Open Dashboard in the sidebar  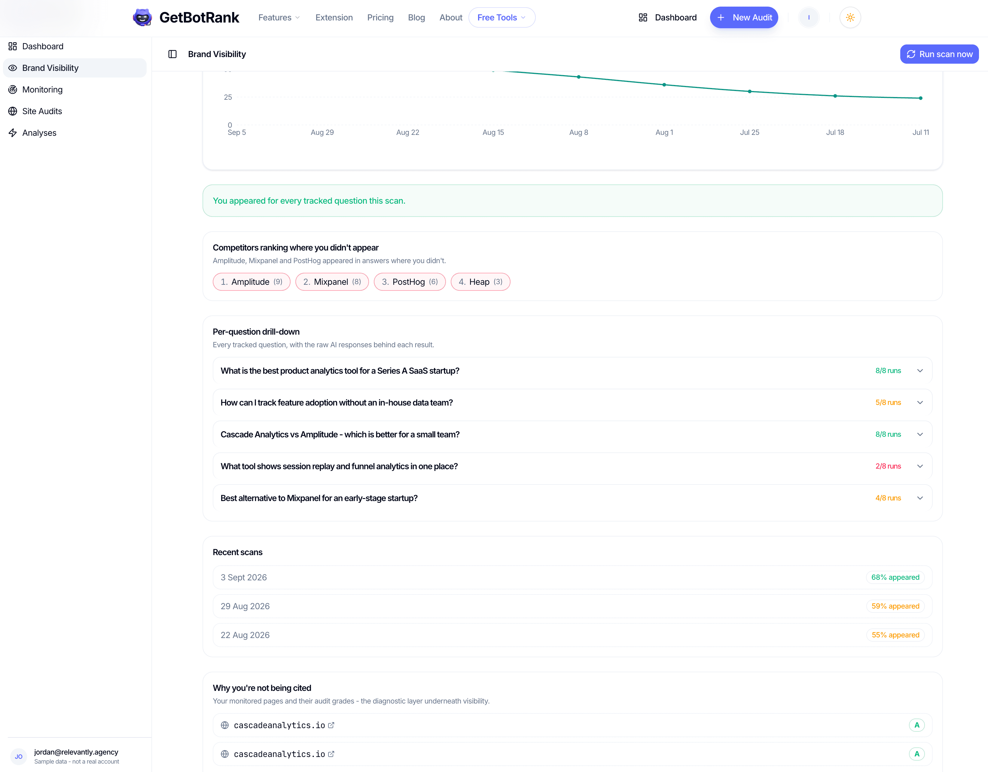click(75, 46)
